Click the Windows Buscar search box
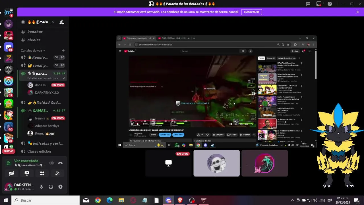This screenshot has width=364, height=205. pyautogui.click(x=45, y=200)
